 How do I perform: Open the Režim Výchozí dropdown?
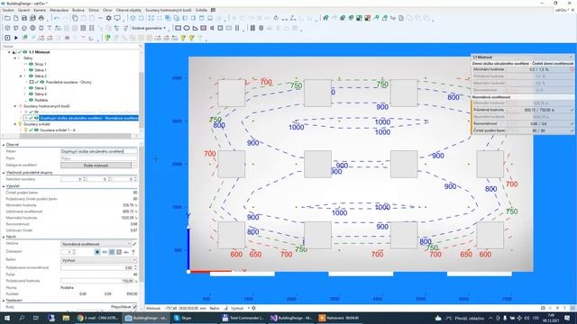(98, 260)
